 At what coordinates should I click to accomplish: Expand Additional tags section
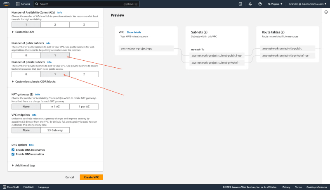pyautogui.click(x=24, y=165)
